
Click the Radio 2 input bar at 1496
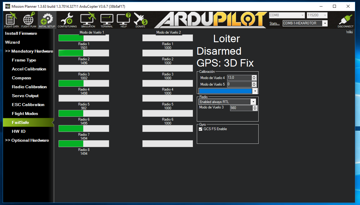tap(84, 53)
